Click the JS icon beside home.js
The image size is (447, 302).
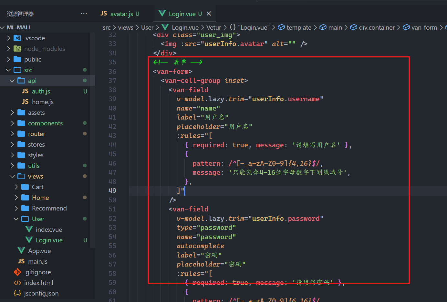pyautogui.click(x=25, y=102)
